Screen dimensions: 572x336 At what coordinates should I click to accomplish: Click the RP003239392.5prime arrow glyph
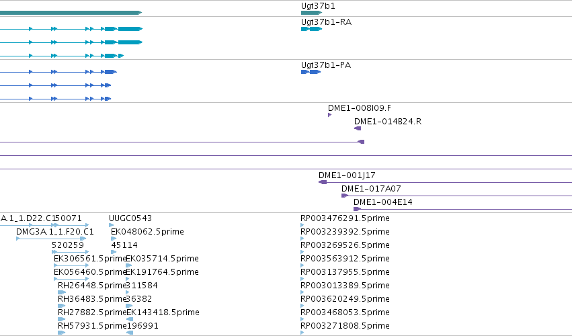[302, 239]
